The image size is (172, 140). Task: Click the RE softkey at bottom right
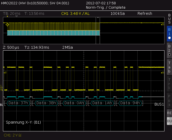point(169,113)
